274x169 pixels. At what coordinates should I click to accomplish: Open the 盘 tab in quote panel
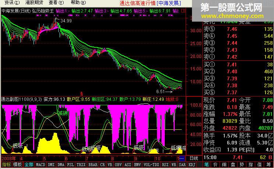pos(233,165)
